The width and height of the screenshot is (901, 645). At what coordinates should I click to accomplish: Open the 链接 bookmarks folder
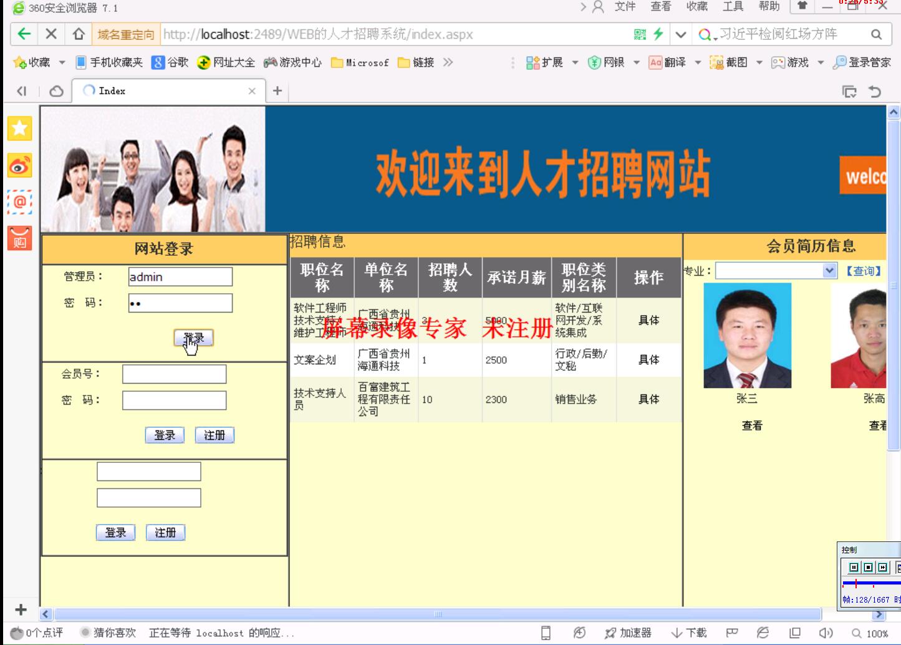pyautogui.click(x=416, y=62)
